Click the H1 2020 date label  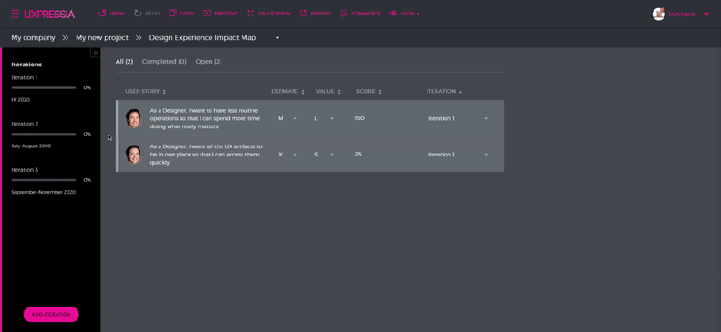click(x=21, y=99)
